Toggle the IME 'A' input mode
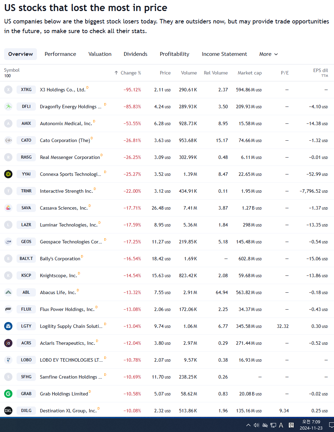 click(281, 425)
